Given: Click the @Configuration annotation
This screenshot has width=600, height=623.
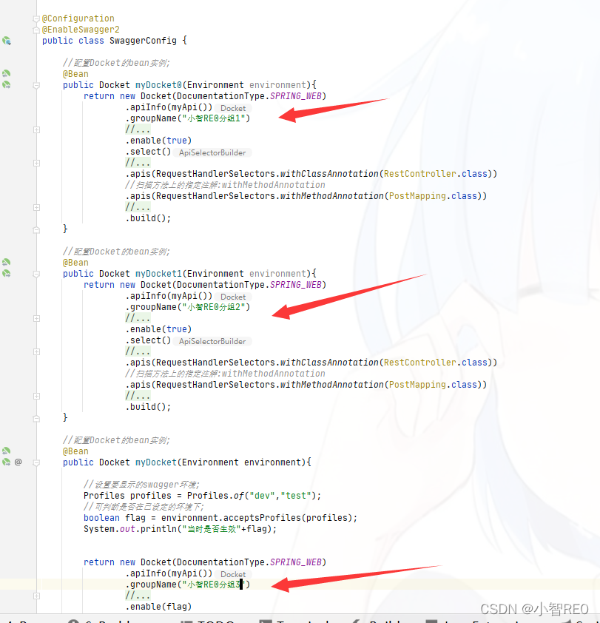Looking at the screenshot, I should pyautogui.click(x=78, y=18).
